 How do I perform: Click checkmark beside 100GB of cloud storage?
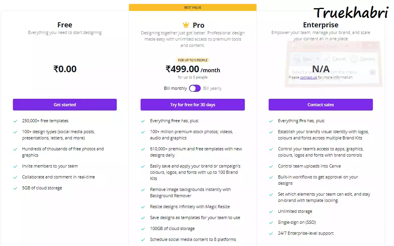point(143,229)
